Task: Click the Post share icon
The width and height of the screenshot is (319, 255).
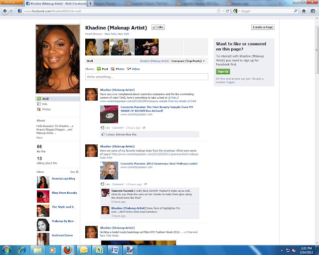Action: [x=99, y=69]
